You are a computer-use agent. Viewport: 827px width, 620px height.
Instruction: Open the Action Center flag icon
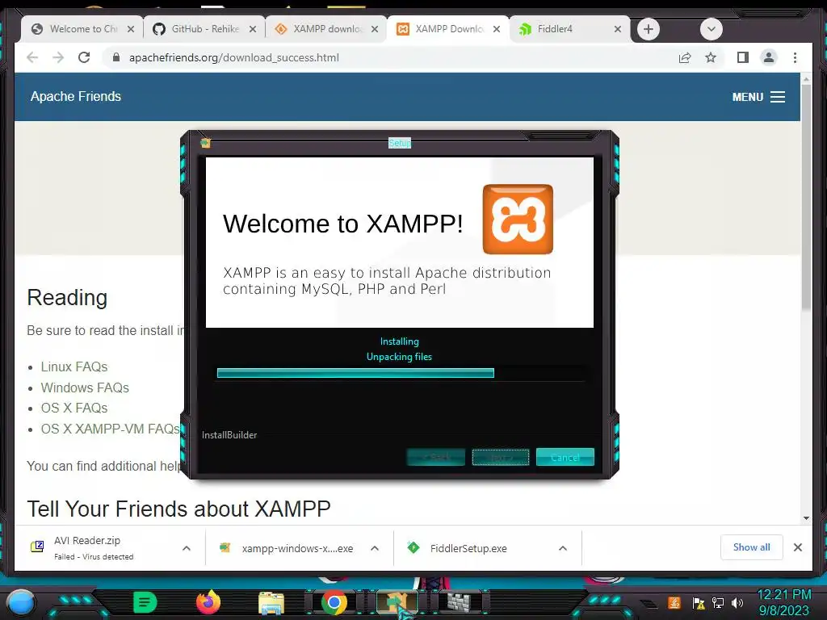tap(699, 603)
